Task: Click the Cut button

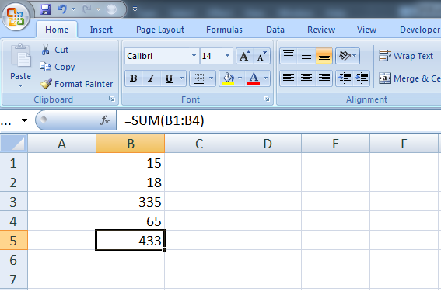Action: point(55,50)
